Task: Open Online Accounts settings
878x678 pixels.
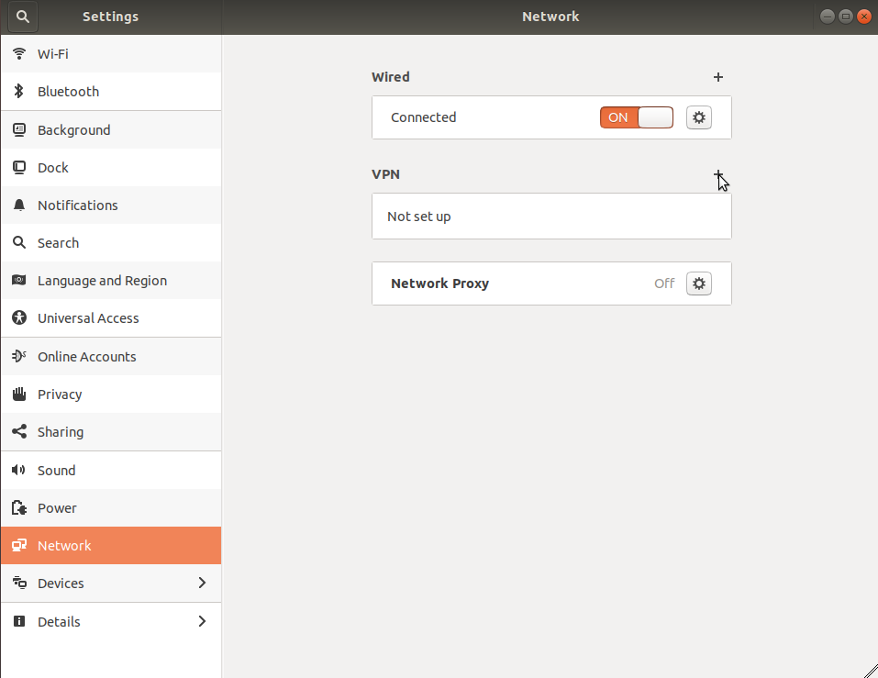Action: click(x=111, y=357)
